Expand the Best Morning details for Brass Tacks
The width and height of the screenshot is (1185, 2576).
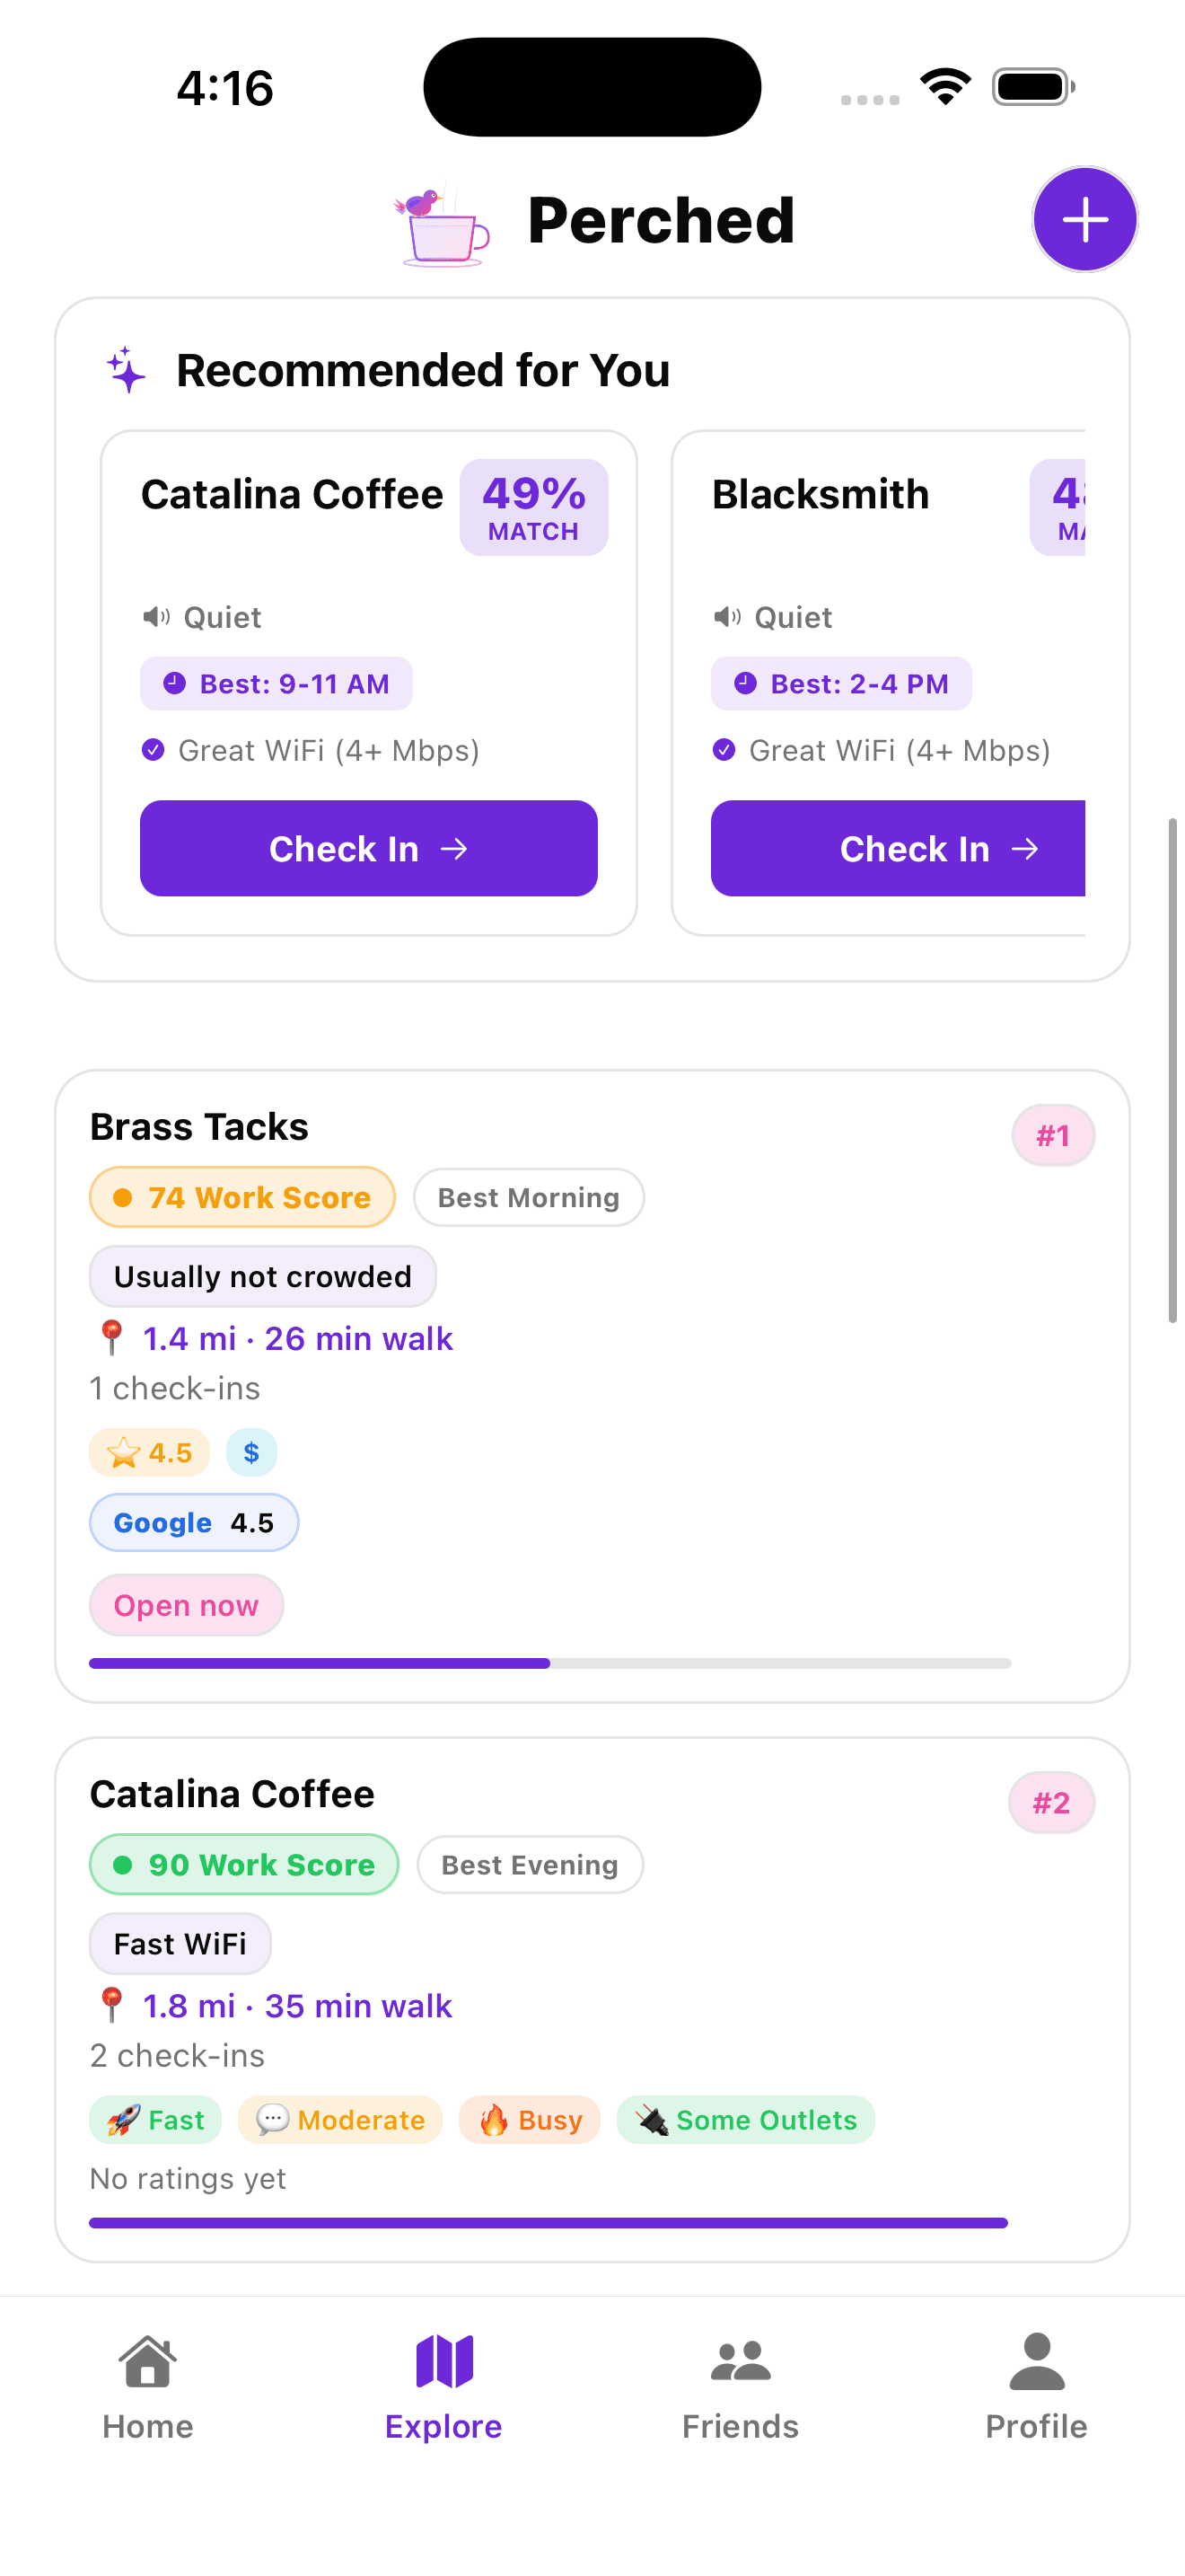[x=528, y=1196]
